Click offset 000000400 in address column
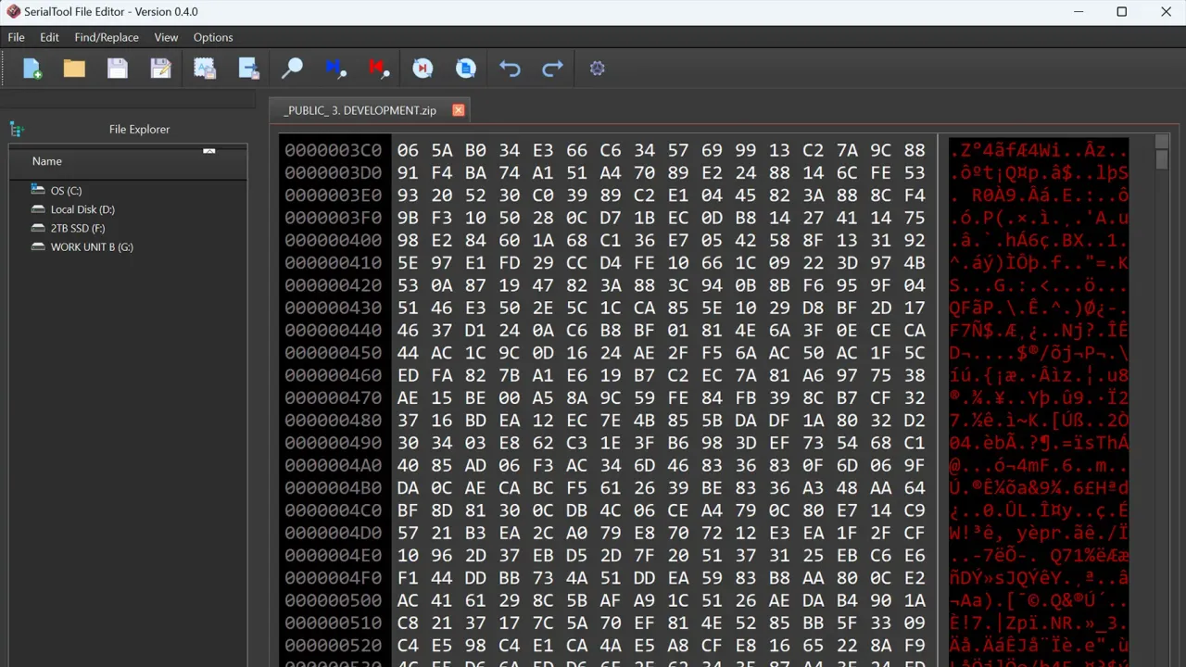The width and height of the screenshot is (1186, 667). point(334,240)
